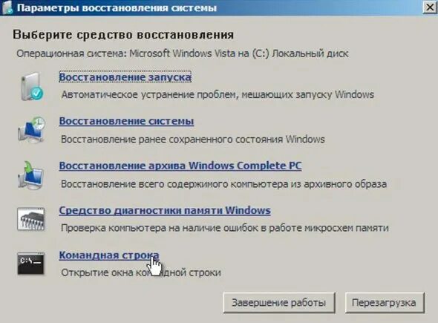438x323 pixels.
Task: Click the small icon in the title bar
Action: pos(7,7)
